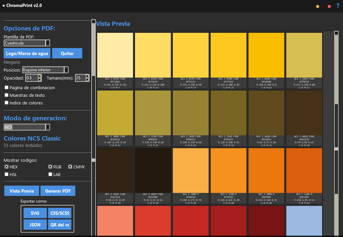This screenshot has width=343, height=237.
Task: Decrease the Tamano(mm) spinner value
Action: tap(87, 80)
